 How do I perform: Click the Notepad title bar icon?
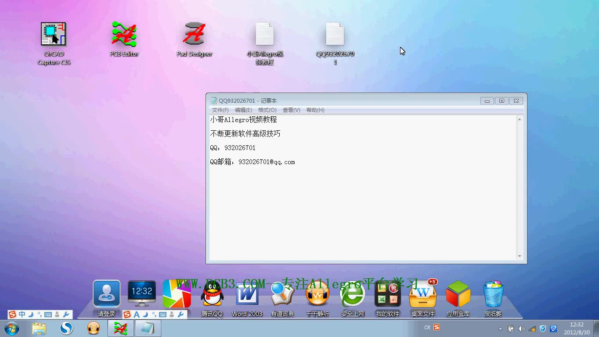[213, 100]
